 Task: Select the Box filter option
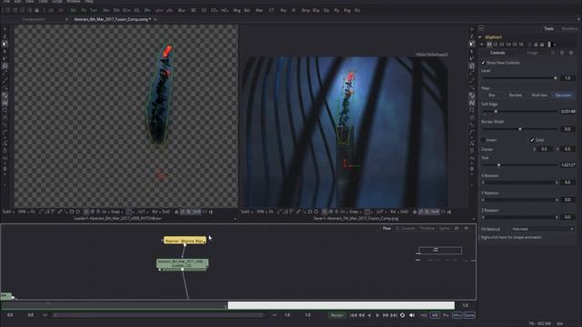(492, 95)
